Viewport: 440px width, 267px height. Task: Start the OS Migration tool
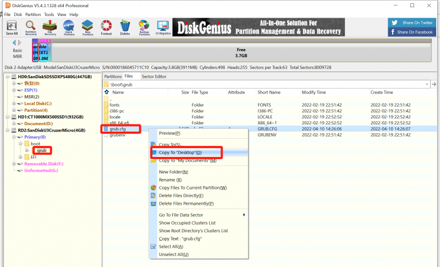click(x=162, y=28)
